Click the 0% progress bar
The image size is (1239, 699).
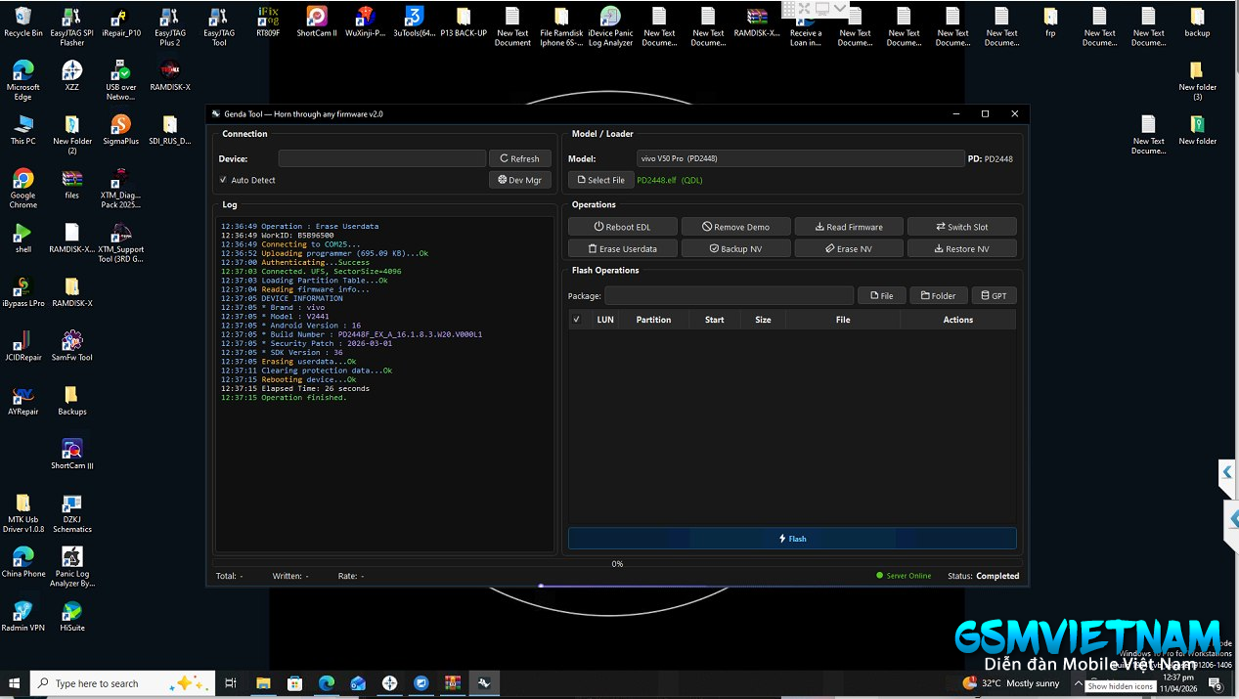tap(617, 564)
